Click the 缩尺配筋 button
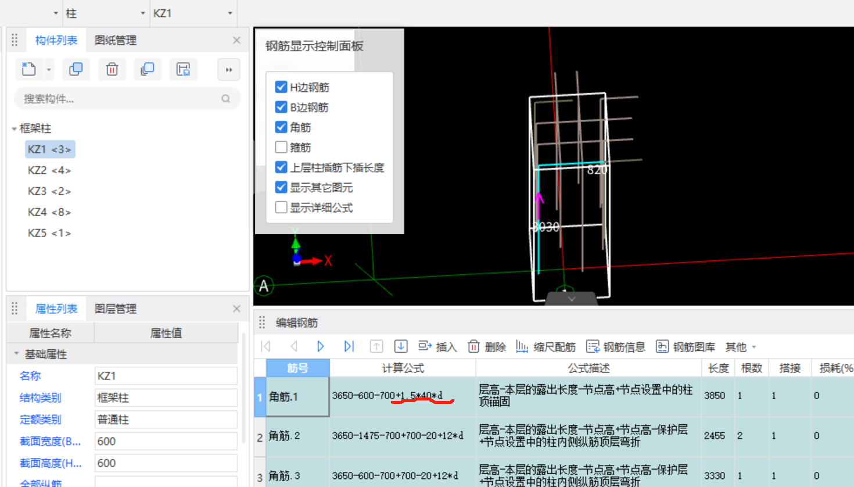The height and width of the screenshot is (487, 854). click(546, 347)
